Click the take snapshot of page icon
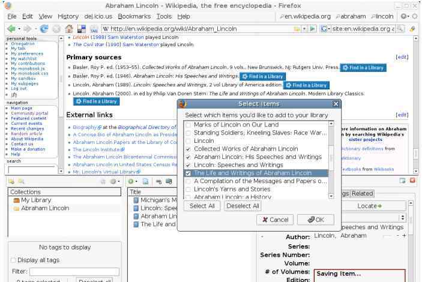Image resolution: width=422 pixels, height=282 pixels. (169, 182)
